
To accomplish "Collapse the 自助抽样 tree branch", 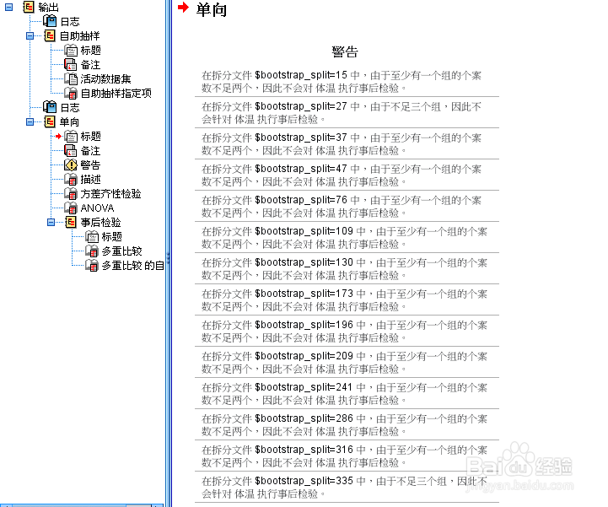I will coord(30,36).
